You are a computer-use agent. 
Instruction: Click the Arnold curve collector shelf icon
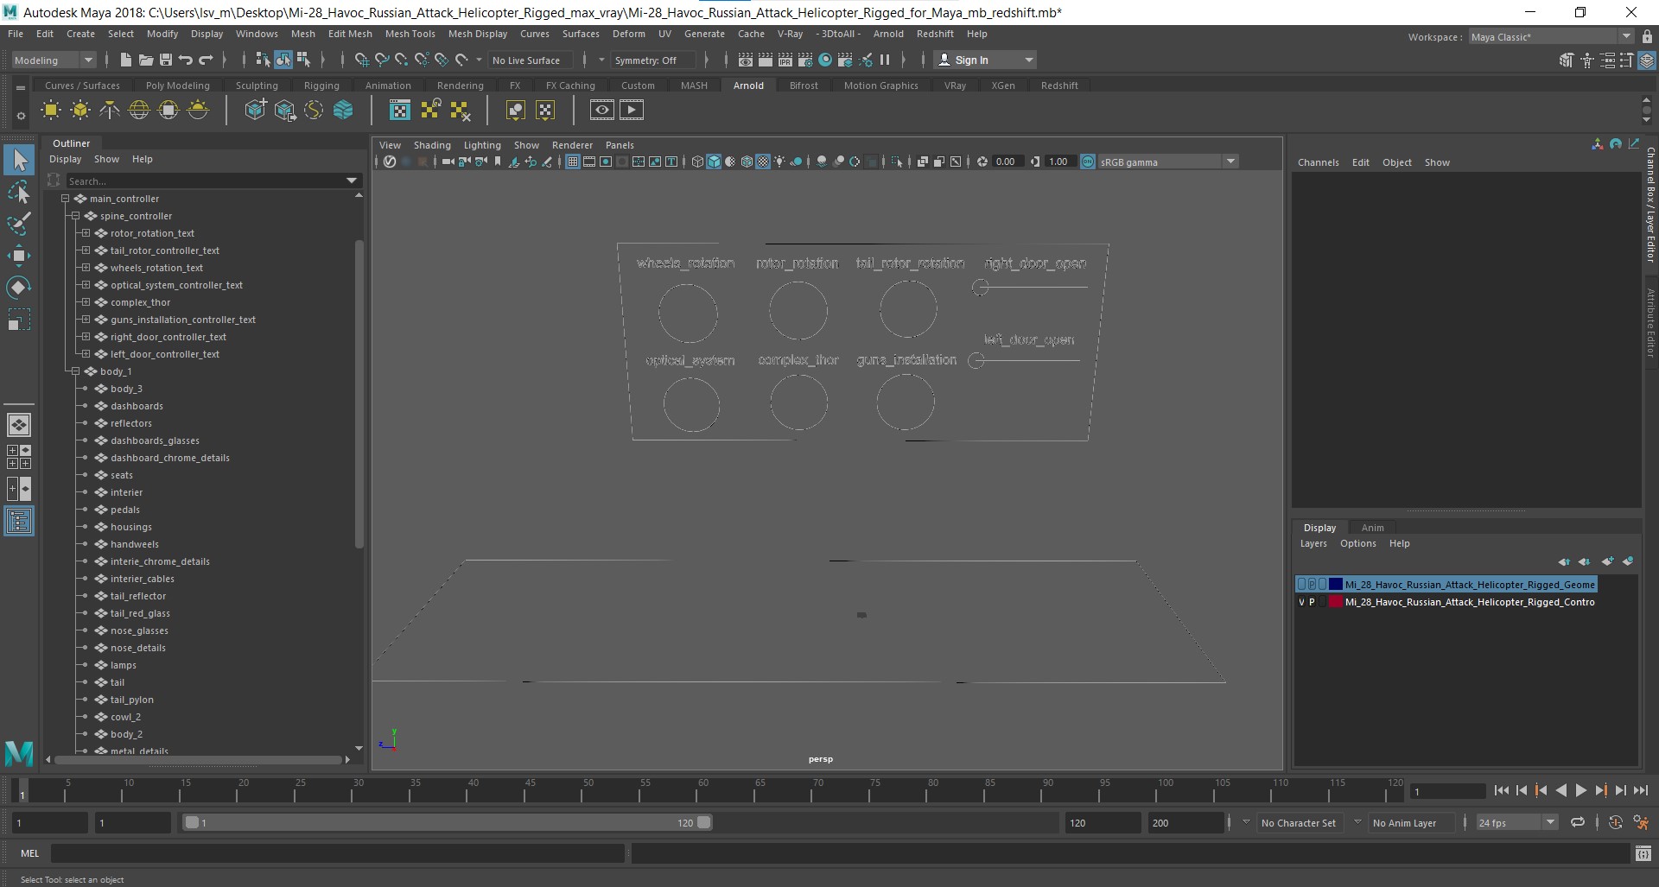point(314,110)
